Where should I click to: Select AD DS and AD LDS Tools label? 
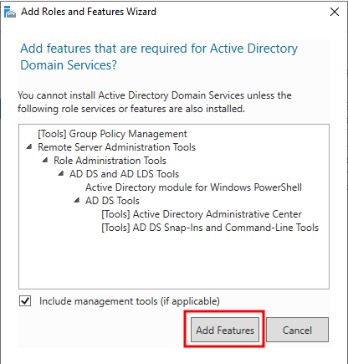(x=124, y=174)
